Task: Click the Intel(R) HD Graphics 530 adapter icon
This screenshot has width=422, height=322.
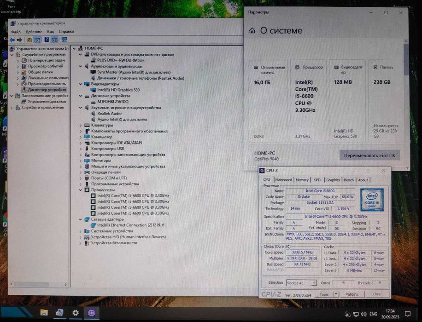Action: (94, 90)
